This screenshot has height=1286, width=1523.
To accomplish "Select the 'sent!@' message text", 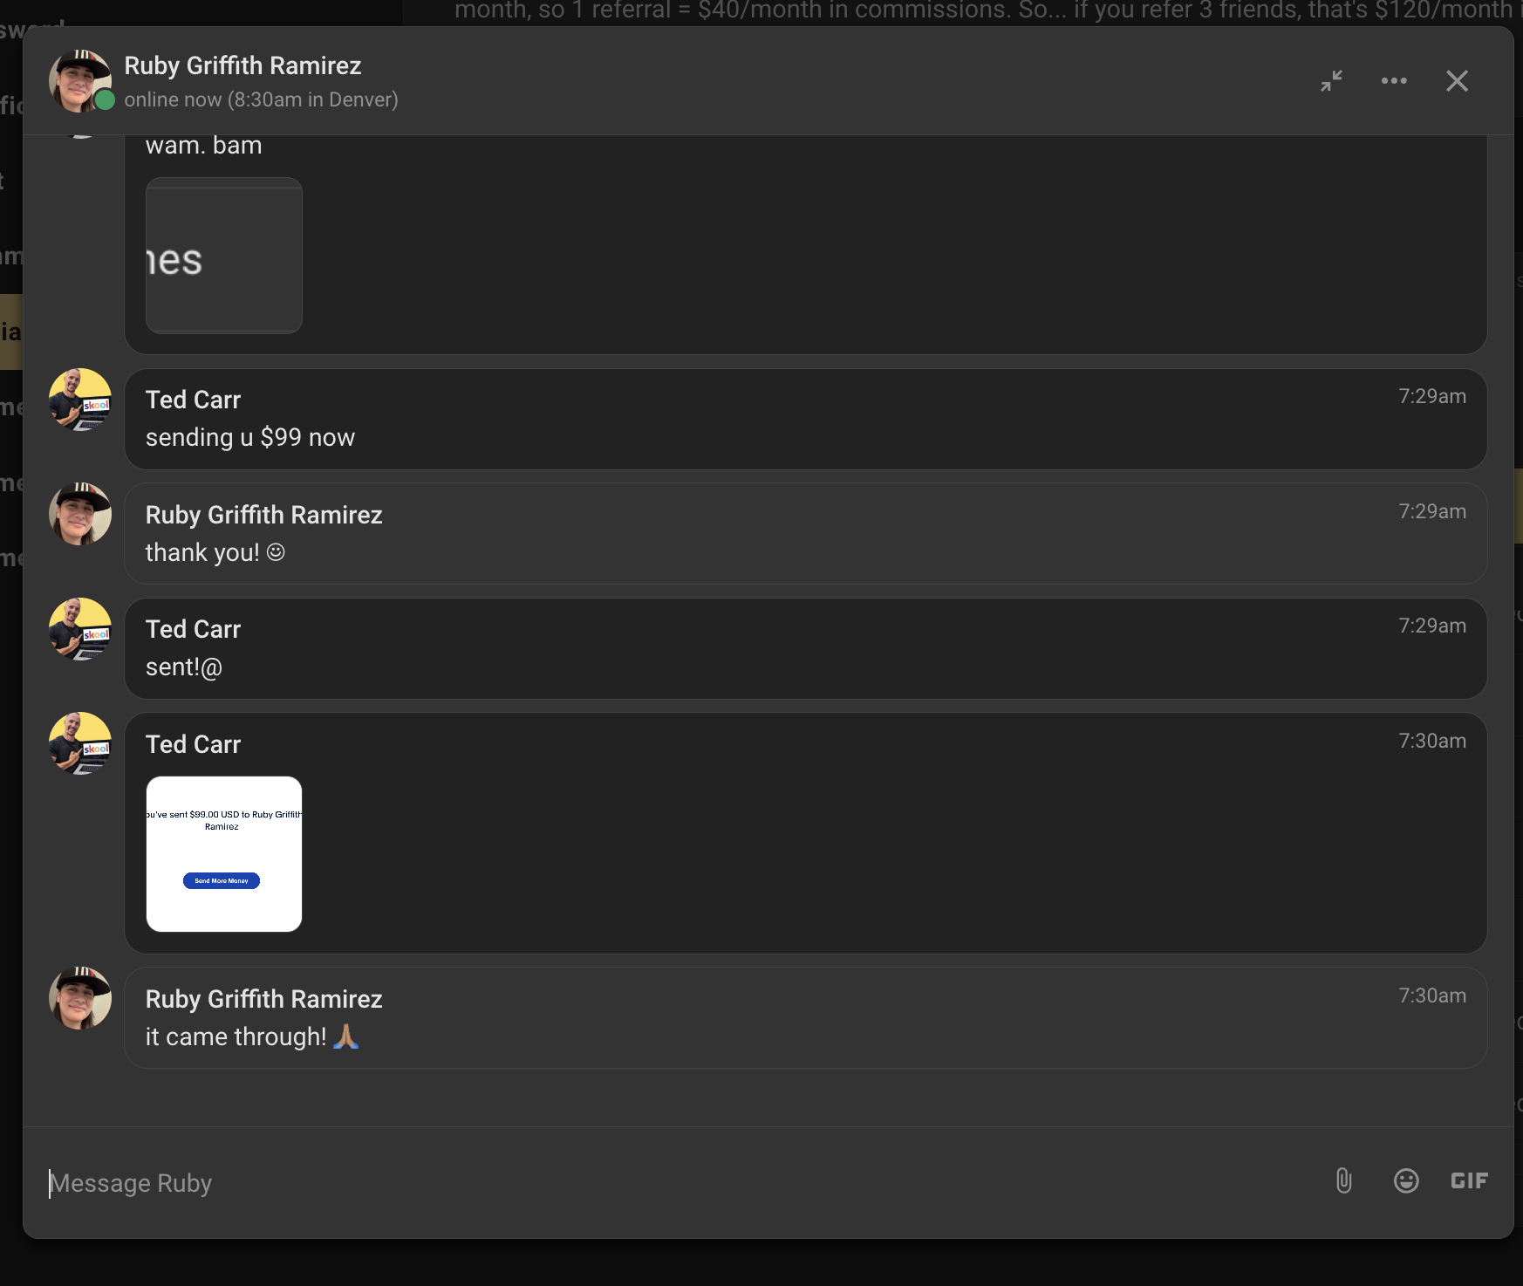I will click(184, 667).
